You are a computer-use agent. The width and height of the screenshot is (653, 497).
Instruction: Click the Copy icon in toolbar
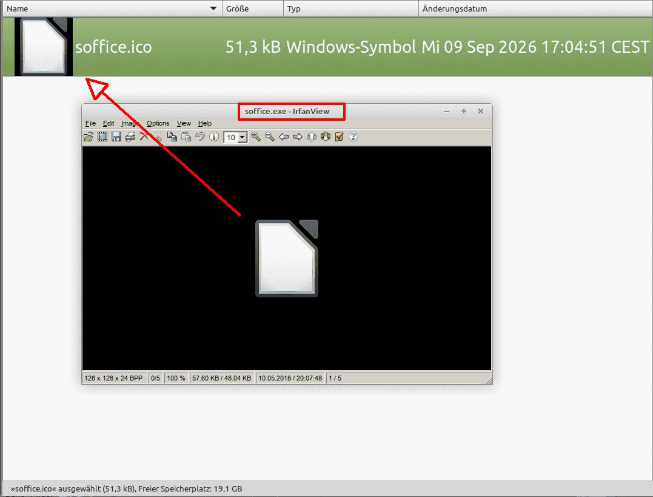(172, 137)
